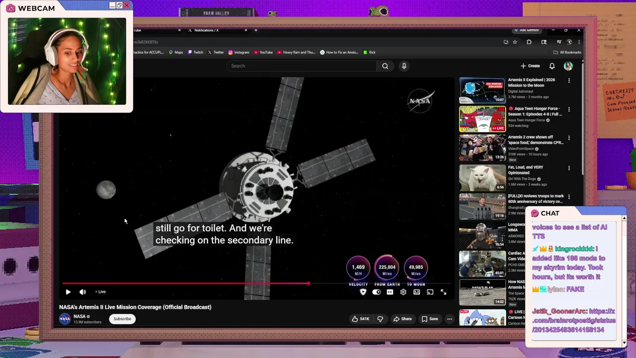The width and height of the screenshot is (636, 358).
Task: Open YouTube notifications bell
Action: (552, 66)
